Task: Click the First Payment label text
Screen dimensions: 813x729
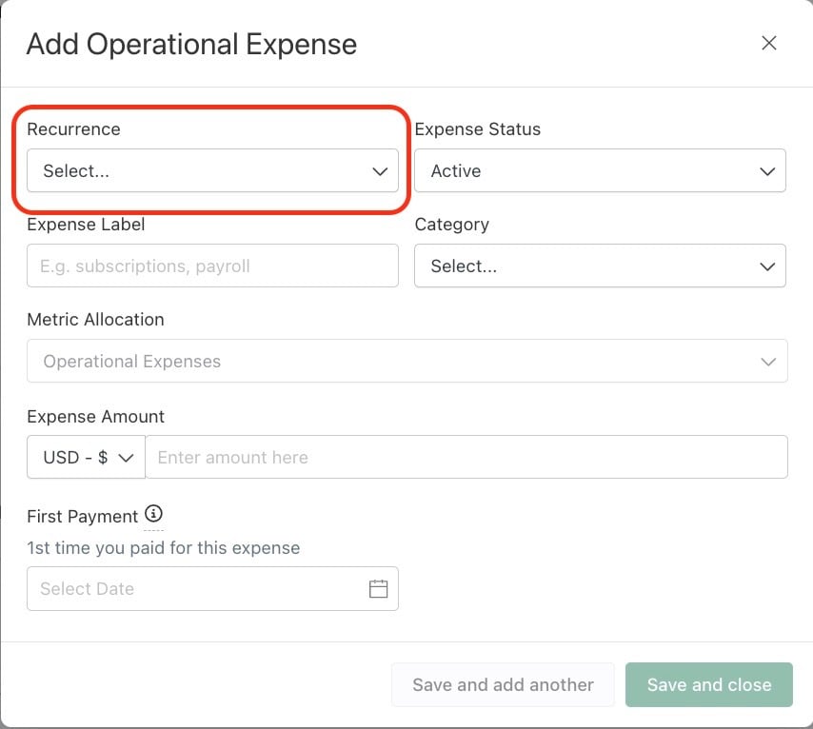Action: click(x=83, y=517)
